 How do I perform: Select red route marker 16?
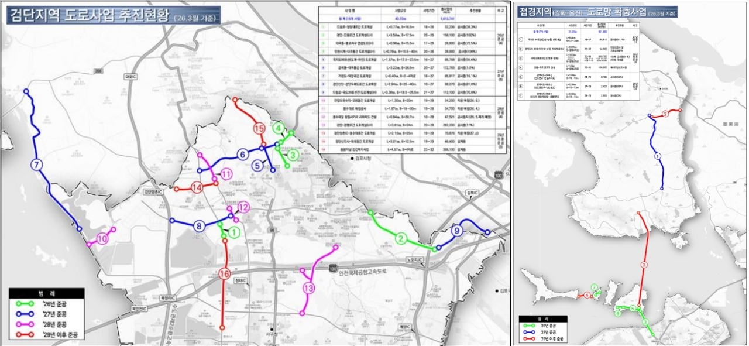click(x=224, y=273)
